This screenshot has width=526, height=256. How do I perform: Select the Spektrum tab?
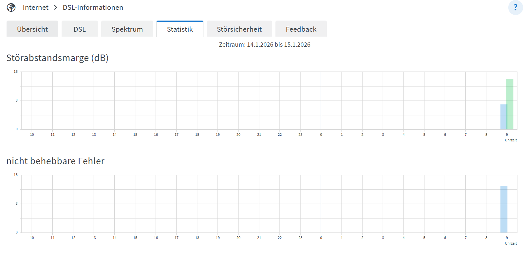[x=127, y=29]
